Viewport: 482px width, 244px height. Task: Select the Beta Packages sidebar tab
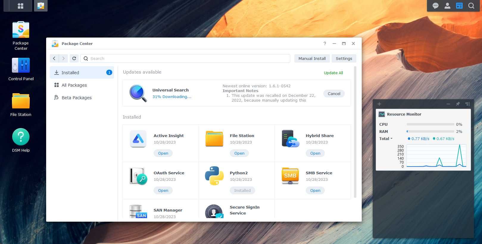coord(82,97)
